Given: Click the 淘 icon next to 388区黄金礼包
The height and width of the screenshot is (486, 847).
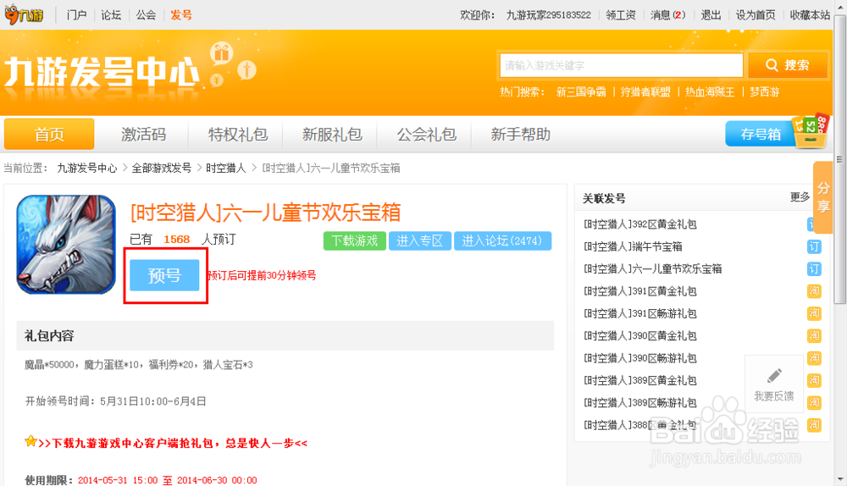Looking at the screenshot, I should coord(813,425).
